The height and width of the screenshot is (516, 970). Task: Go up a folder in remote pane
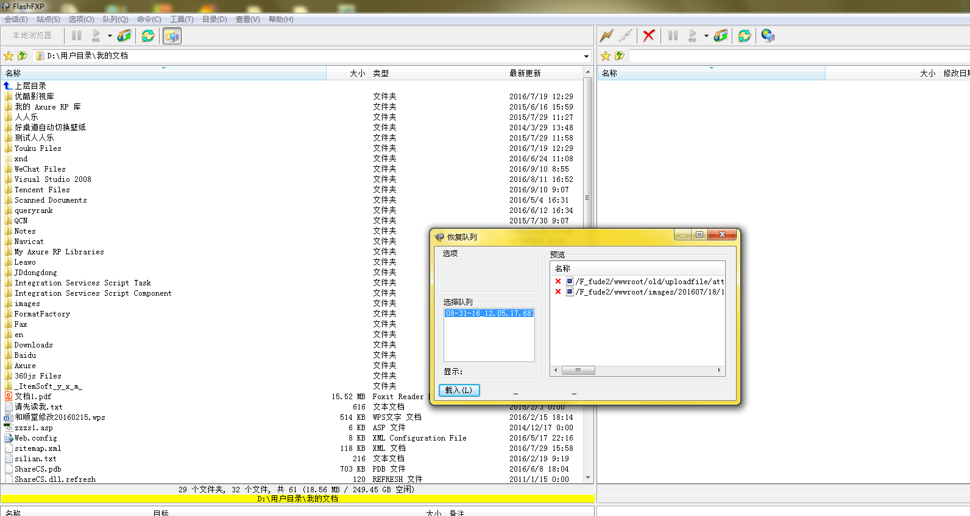pyautogui.click(x=620, y=56)
